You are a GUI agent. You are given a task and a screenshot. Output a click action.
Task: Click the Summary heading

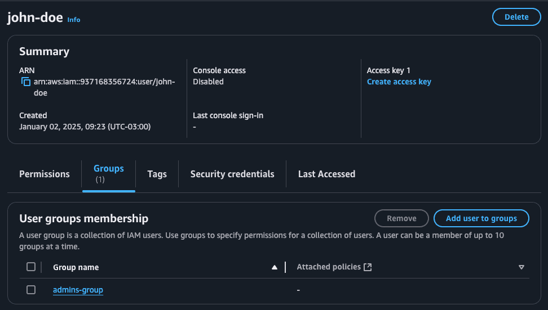45,52
